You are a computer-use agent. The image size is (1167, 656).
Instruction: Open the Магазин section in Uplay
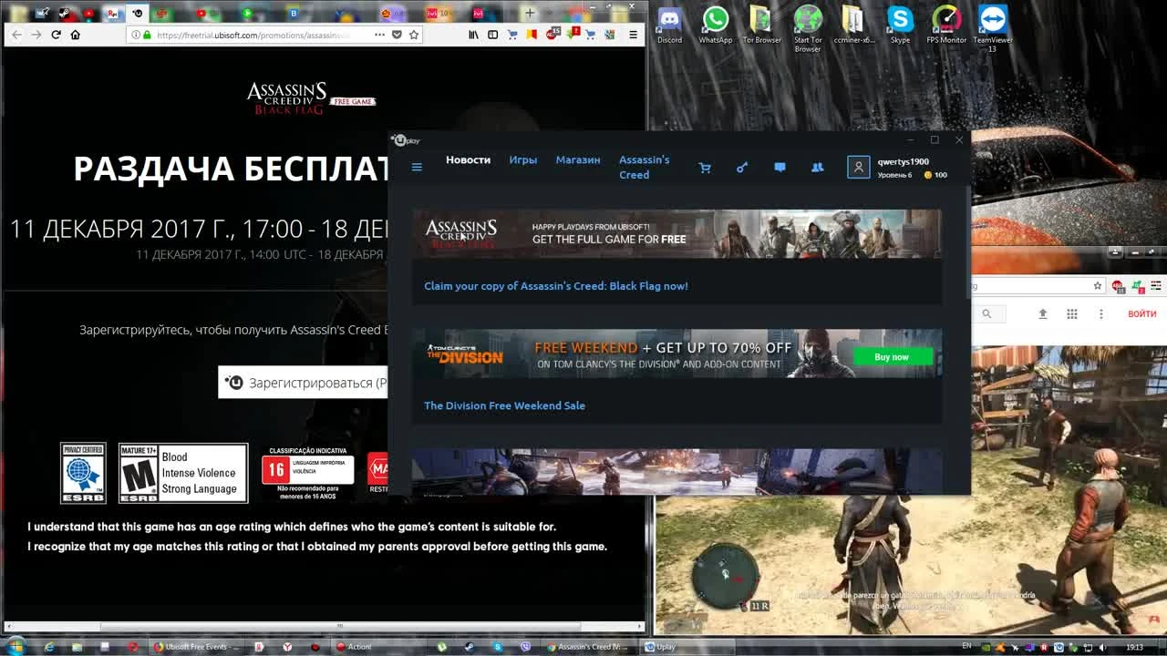[x=577, y=159]
